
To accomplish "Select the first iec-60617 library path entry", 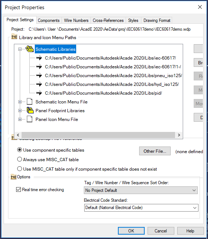I will (x=110, y=58).
